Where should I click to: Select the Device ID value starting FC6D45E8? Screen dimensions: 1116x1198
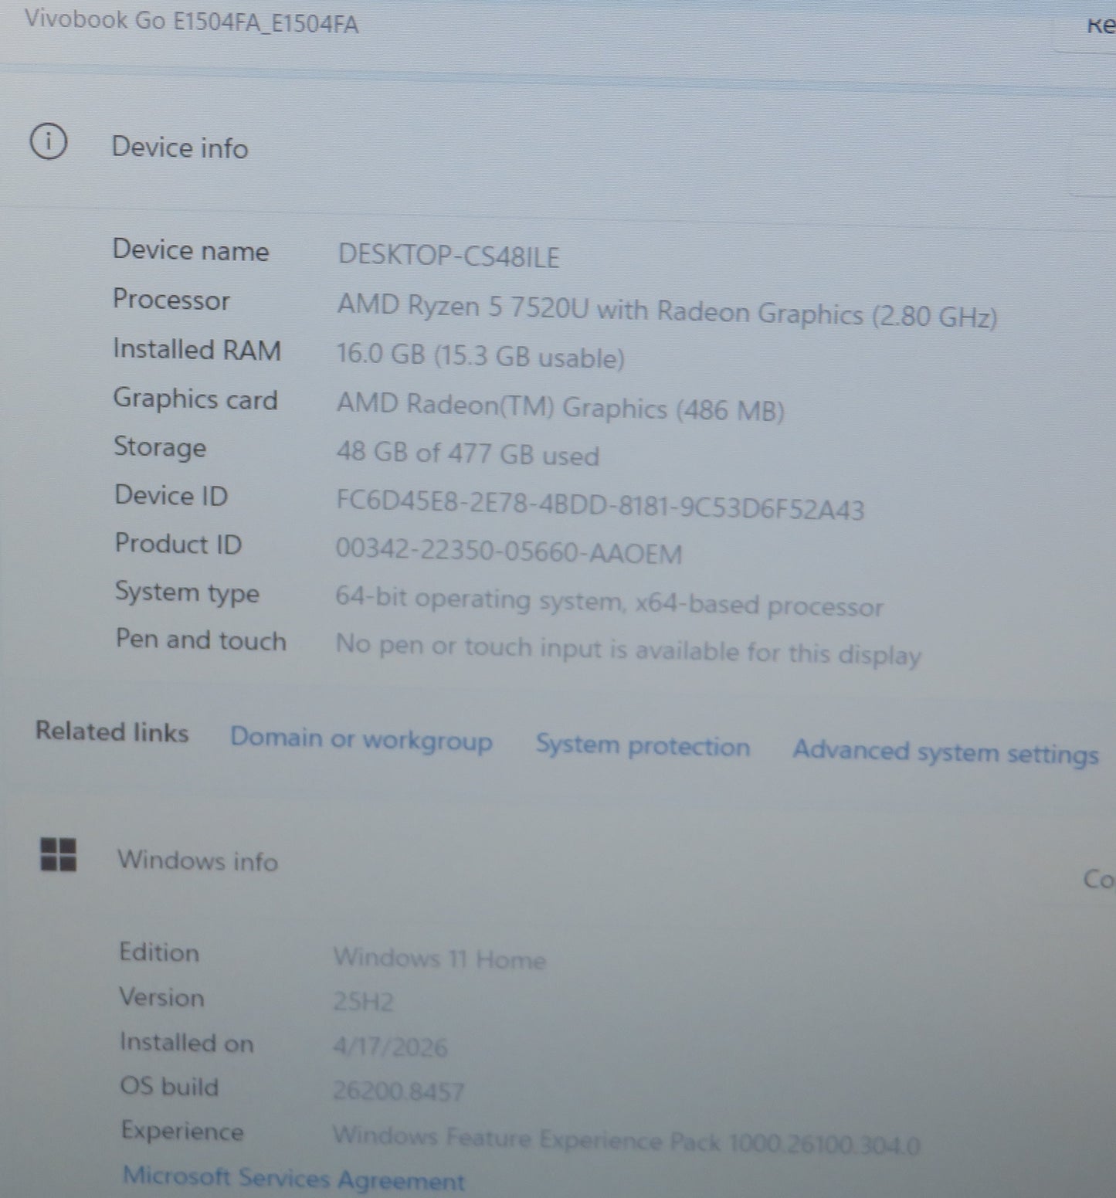[x=600, y=504]
